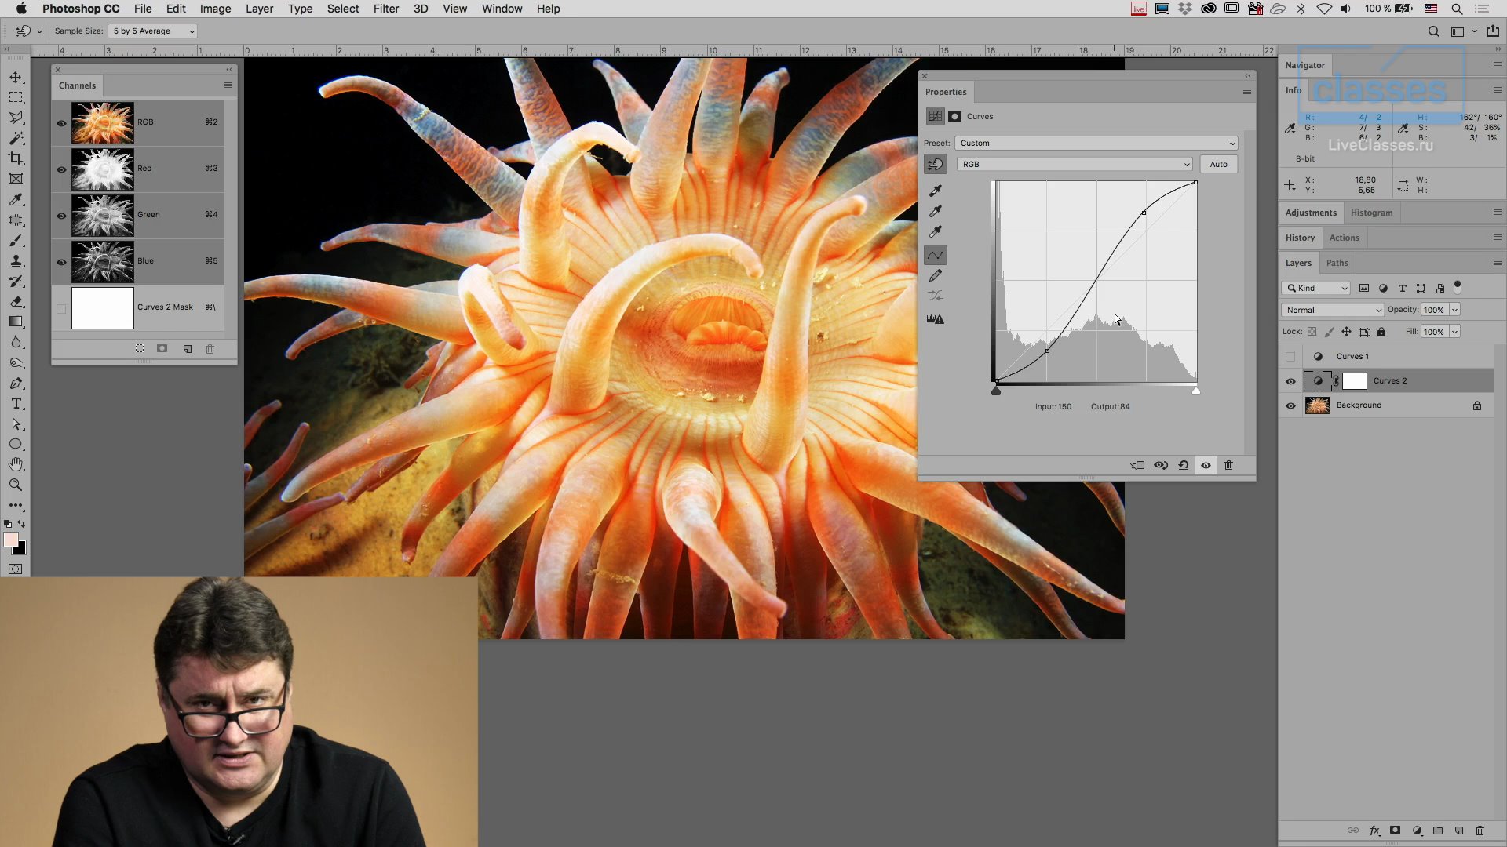The height and width of the screenshot is (847, 1507).
Task: Open the Properties panel menu
Action: point(1246,92)
